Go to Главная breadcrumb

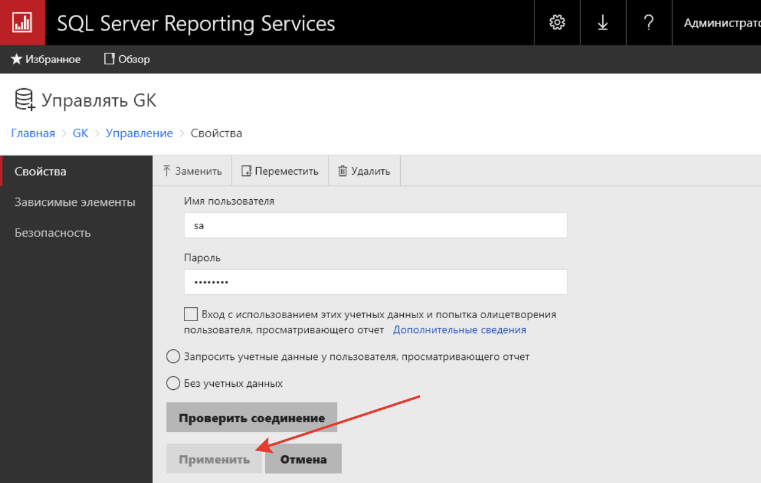33,133
